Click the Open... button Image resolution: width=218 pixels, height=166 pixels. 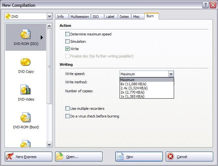coord(79,157)
